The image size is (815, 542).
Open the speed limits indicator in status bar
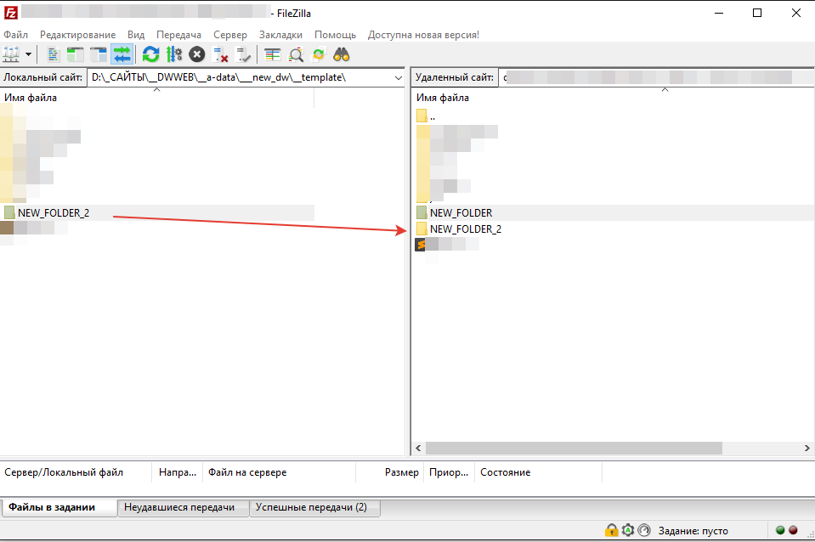(643, 530)
